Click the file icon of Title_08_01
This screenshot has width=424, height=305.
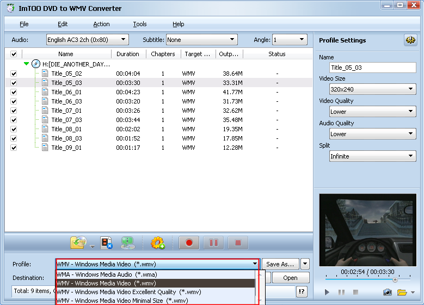point(45,129)
